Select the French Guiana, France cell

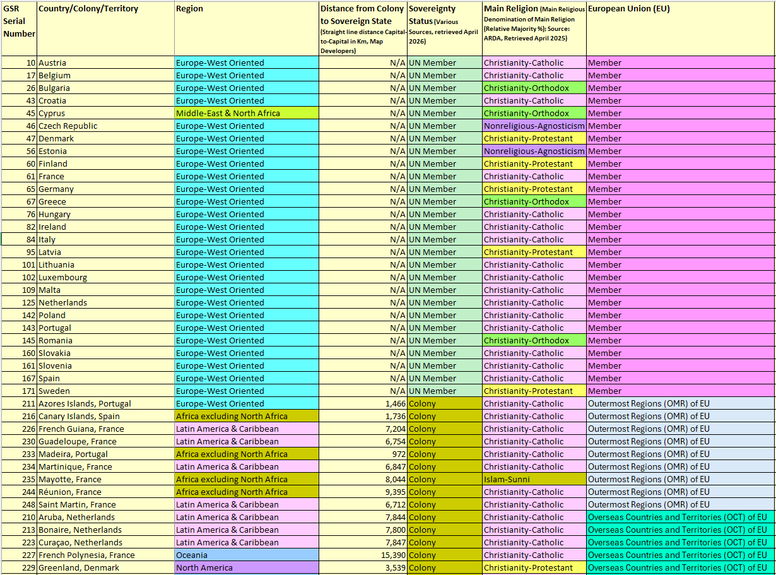tap(105, 429)
